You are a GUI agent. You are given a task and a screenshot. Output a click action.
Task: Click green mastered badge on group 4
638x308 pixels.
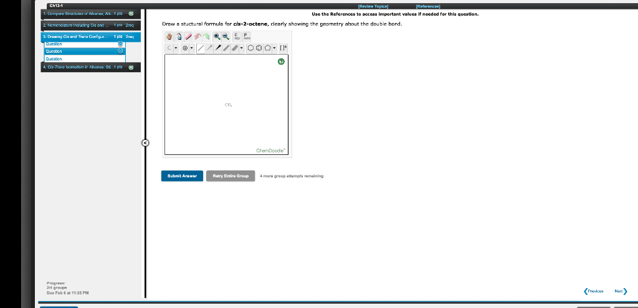tap(131, 67)
